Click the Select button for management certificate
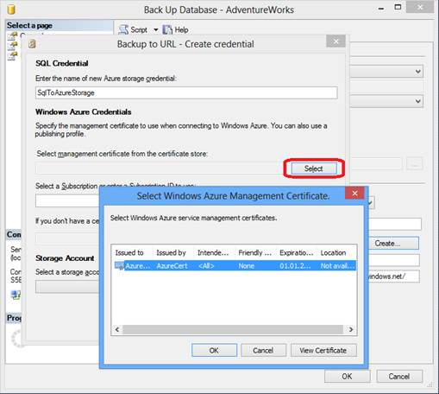The image size is (439, 394). pos(314,168)
